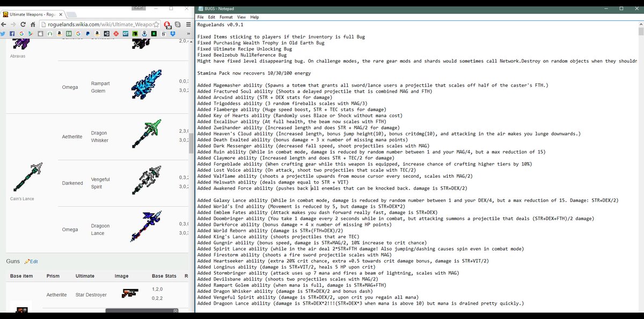Click the "Dragon Whisker" table cell
644x319 pixels.
[x=99, y=136]
